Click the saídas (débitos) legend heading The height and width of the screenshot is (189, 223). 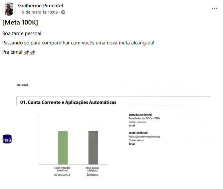tap(138, 133)
